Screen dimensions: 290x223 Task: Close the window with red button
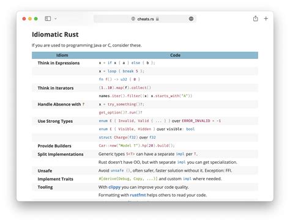[24, 19]
